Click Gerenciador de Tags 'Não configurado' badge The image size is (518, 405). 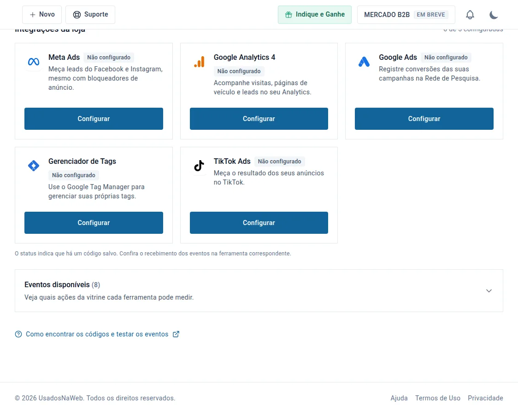73,175
